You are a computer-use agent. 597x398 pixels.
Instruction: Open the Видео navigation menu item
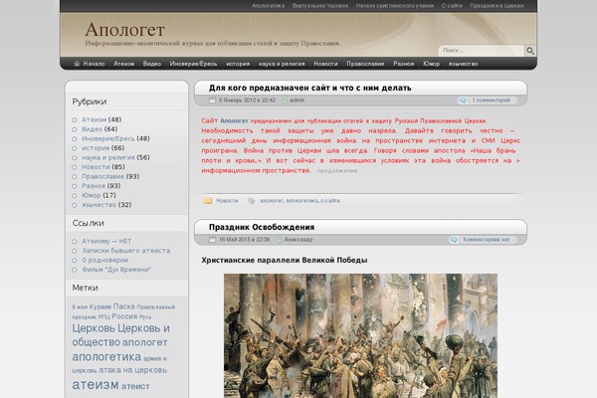point(152,64)
